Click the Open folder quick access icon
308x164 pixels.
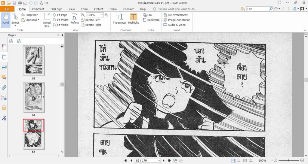pos(9,3)
